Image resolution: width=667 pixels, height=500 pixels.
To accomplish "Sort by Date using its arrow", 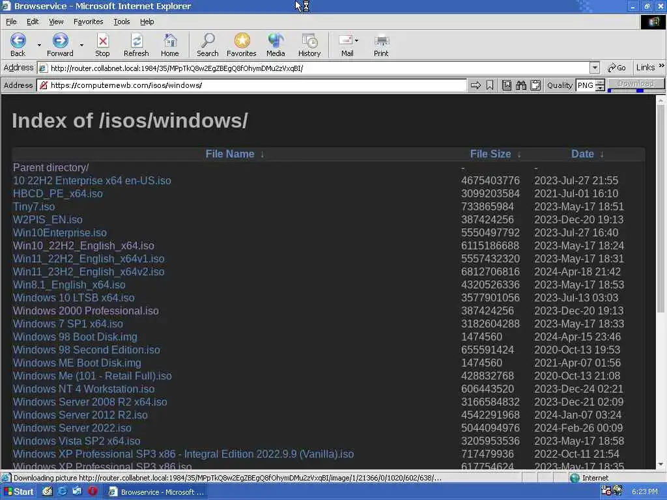I will (601, 154).
